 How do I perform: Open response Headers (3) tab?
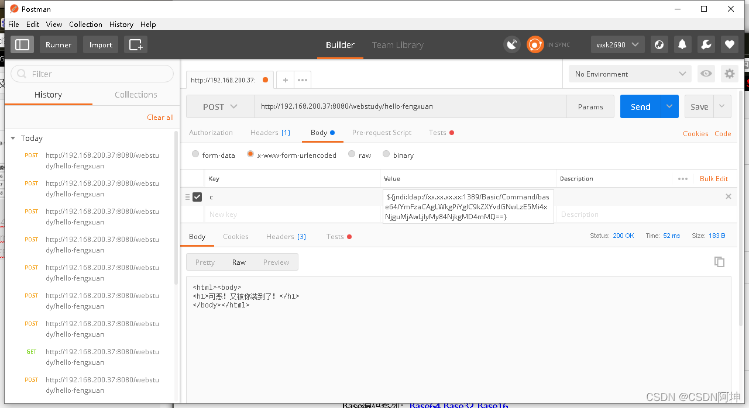pyautogui.click(x=286, y=237)
